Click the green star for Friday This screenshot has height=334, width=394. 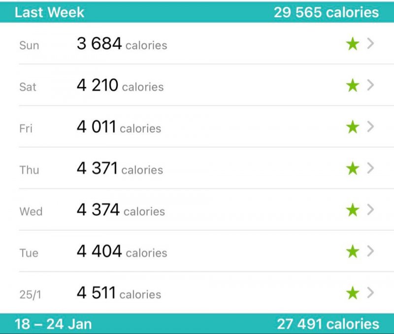[353, 127]
